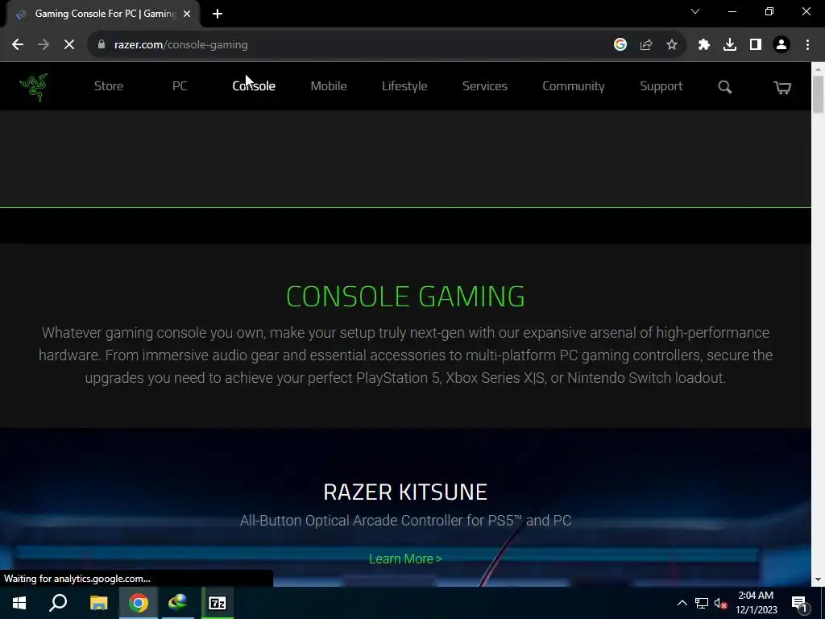The image size is (825, 619).
Task: Open the site search magnifier icon
Action: click(x=724, y=87)
